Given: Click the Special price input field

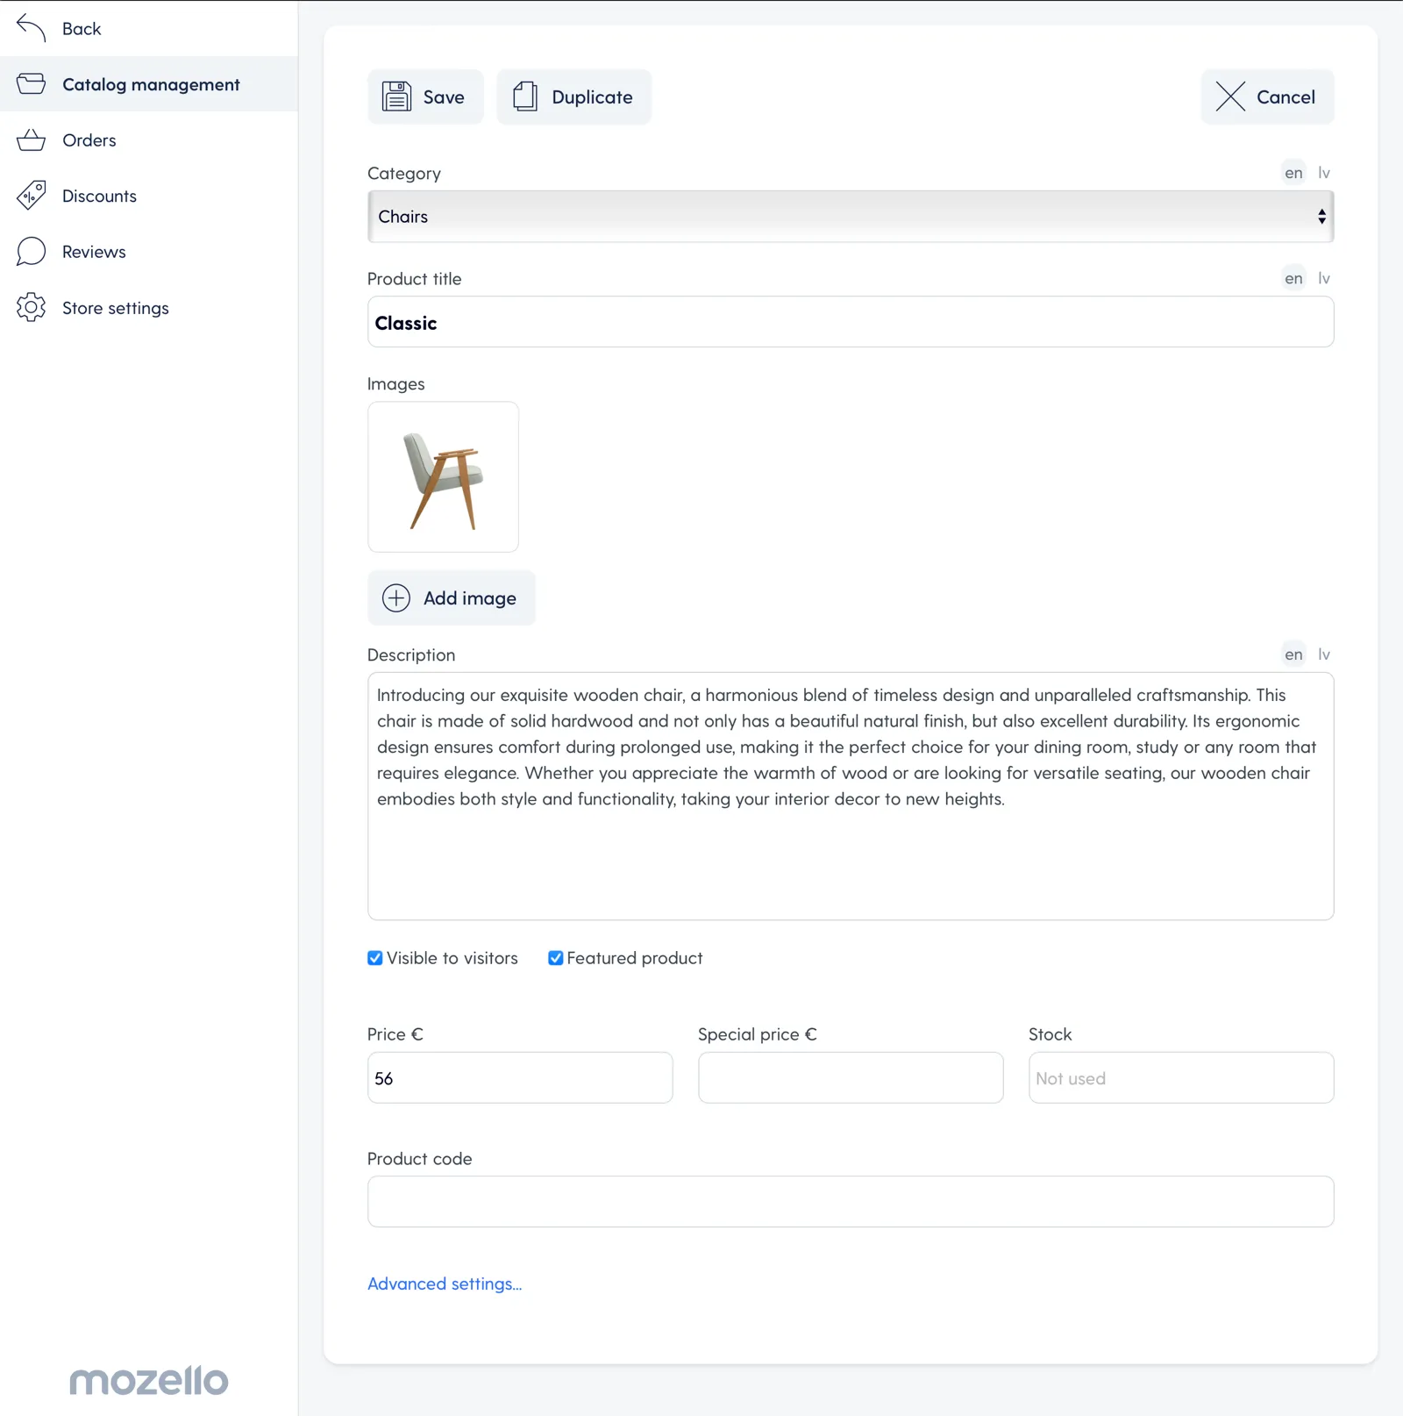Looking at the screenshot, I should tap(851, 1078).
